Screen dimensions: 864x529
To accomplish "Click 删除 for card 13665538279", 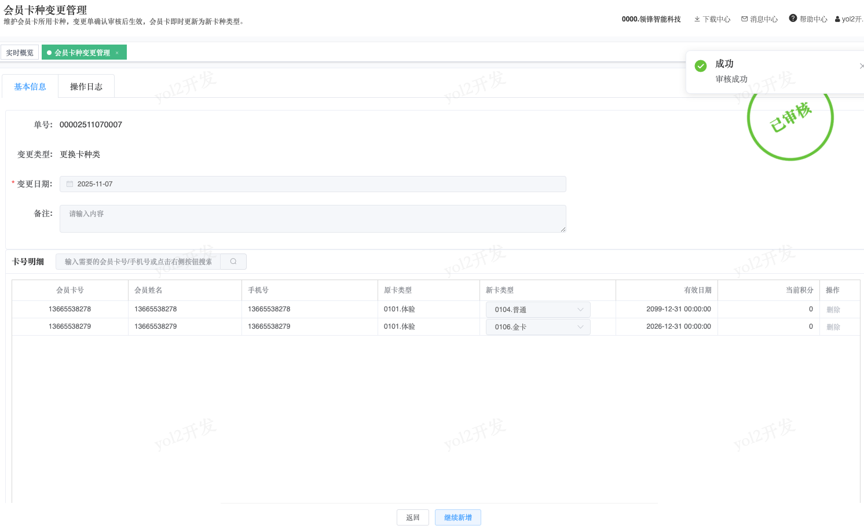I will tap(833, 327).
